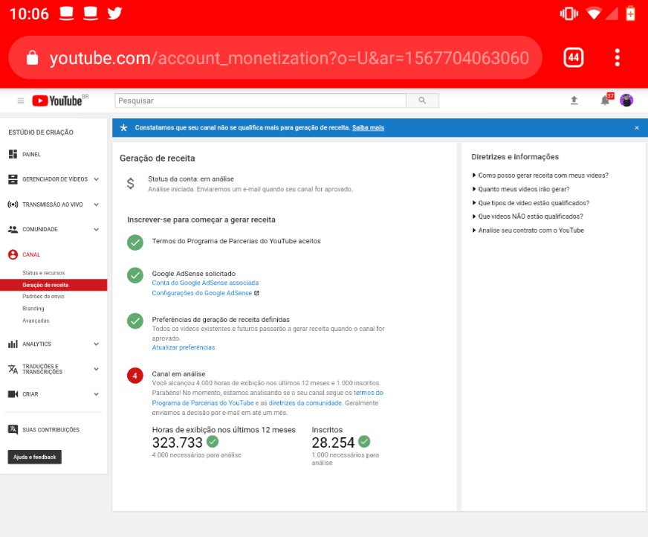Click the Suas Contribuições icon
The image size is (648, 537).
pyautogui.click(x=13, y=430)
